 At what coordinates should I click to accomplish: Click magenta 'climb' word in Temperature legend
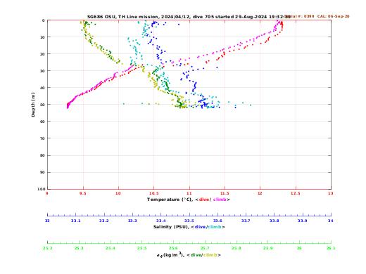tap(220, 200)
